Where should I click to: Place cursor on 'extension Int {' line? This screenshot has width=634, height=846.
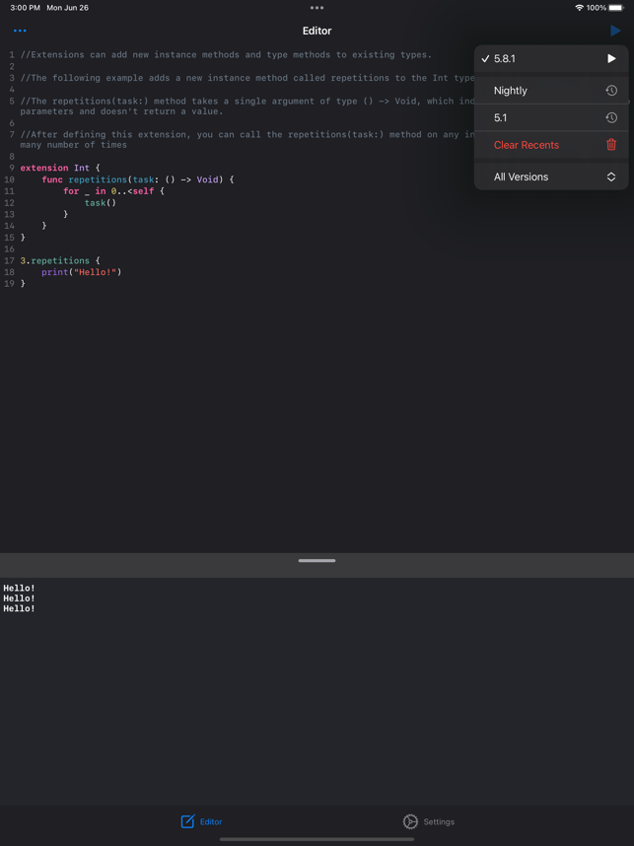pyautogui.click(x=60, y=168)
